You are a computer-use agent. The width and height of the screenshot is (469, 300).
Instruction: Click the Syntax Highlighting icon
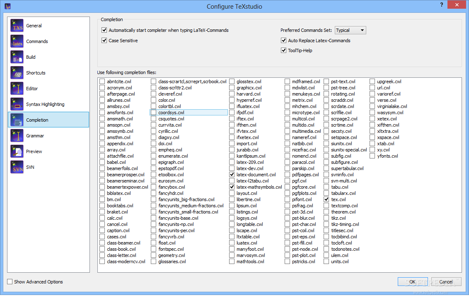[x=17, y=104]
